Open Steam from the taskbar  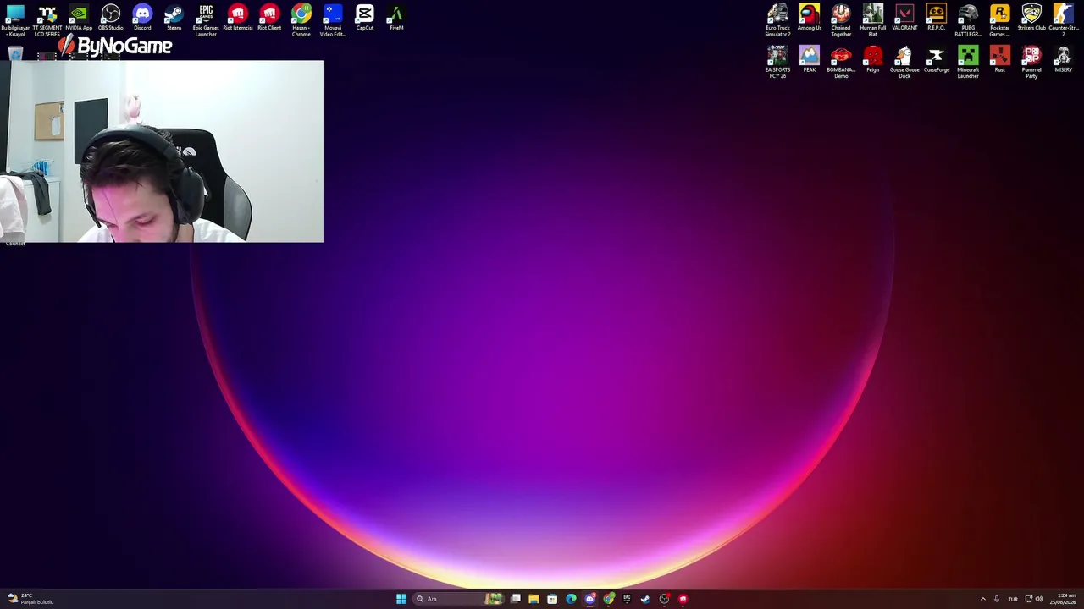645,599
